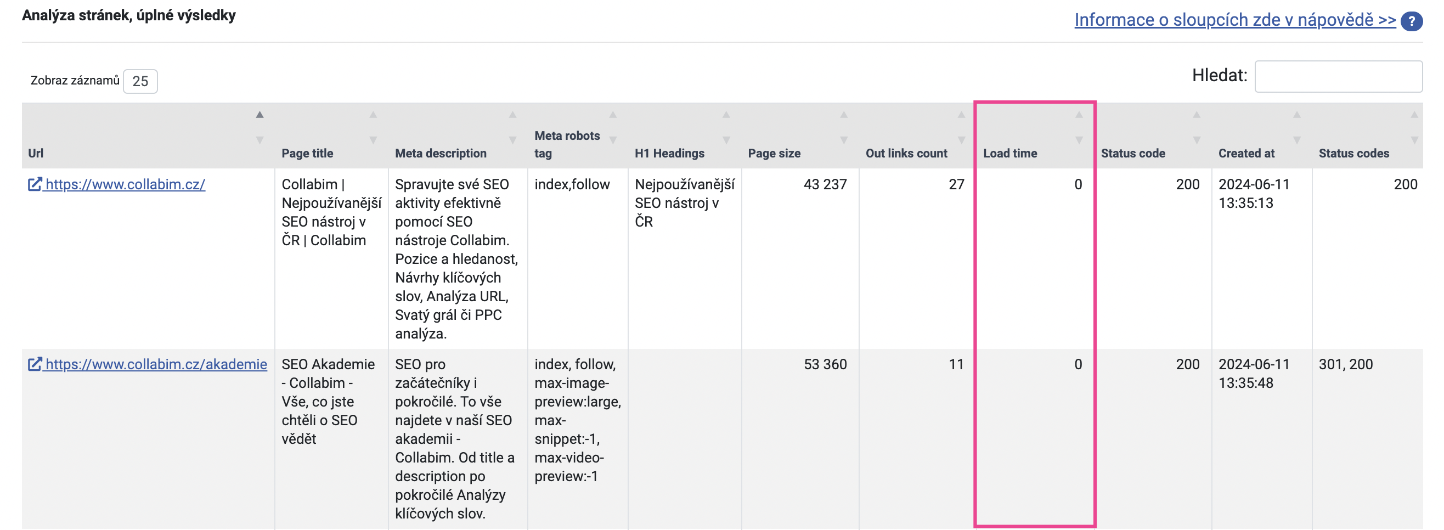Click ascending arrow in Out links count column
The width and height of the screenshot is (1444, 530).
click(961, 115)
